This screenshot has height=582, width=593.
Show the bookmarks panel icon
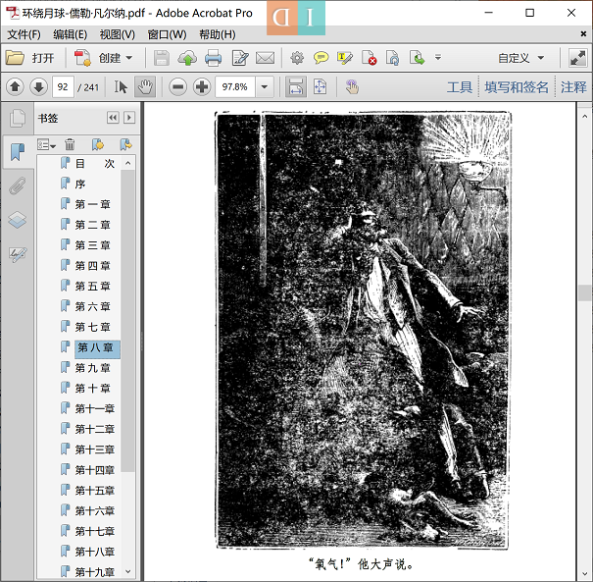(x=18, y=152)
